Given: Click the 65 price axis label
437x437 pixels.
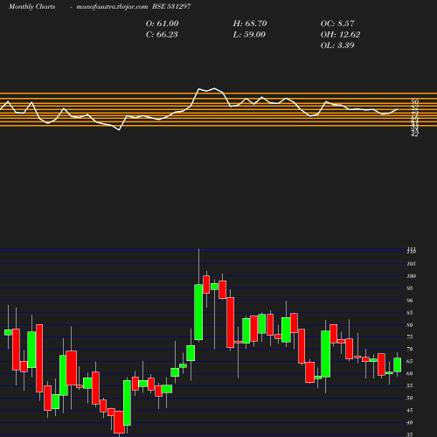Looking at the screenshot, I should click(x=410, y=361).
